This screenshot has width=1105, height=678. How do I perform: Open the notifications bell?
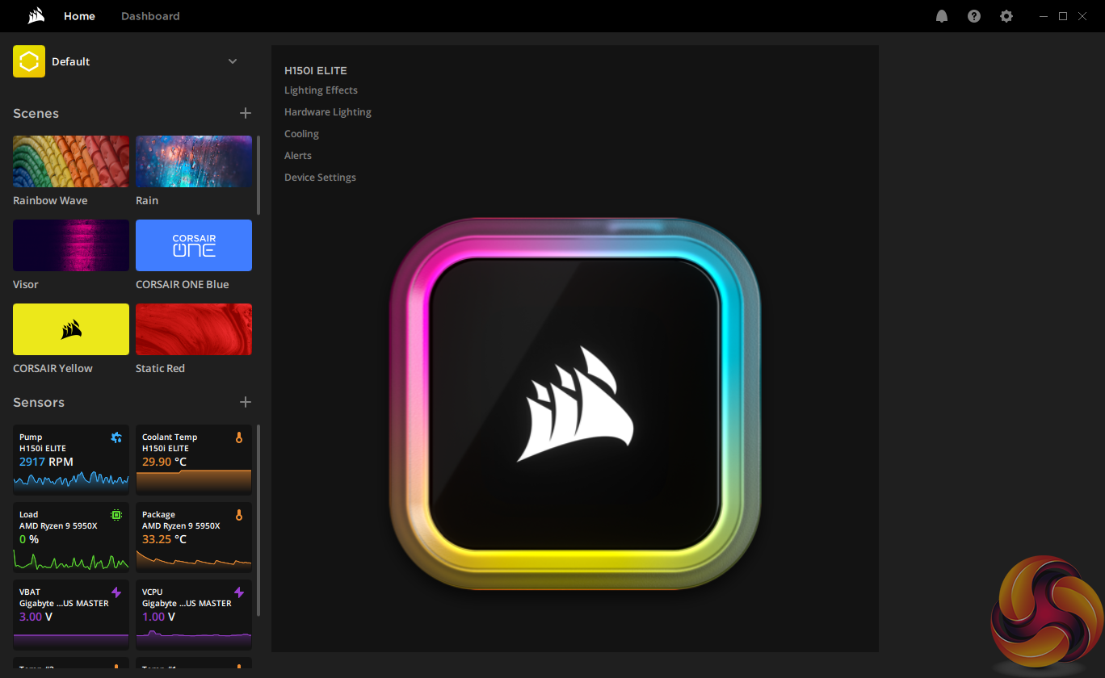pos(942,16)
